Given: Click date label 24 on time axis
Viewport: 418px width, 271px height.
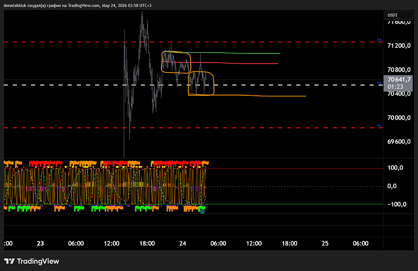Looking at the screenshot, I should tap(182, 243).
